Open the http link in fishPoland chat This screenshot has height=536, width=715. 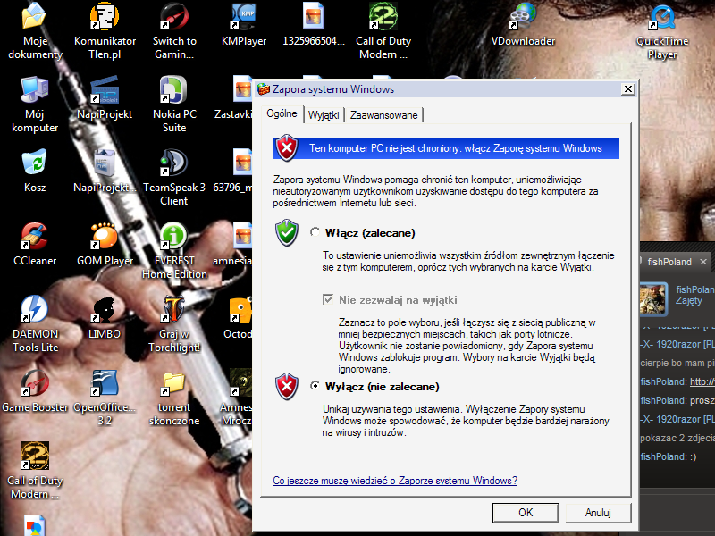[702, 382]
